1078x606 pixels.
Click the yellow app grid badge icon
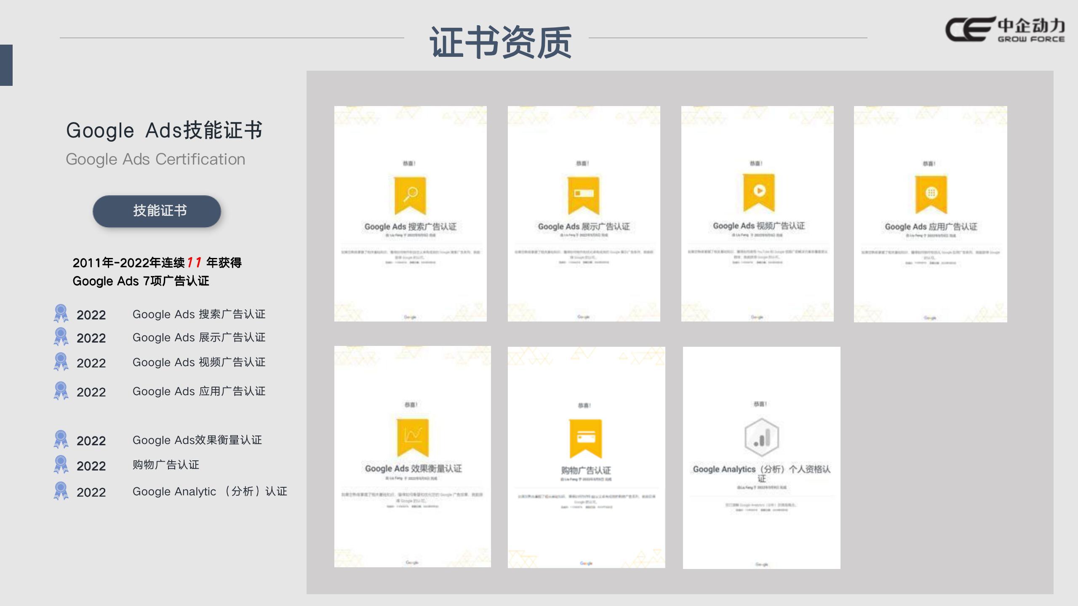pyautogui.click(x=931, y=194)
